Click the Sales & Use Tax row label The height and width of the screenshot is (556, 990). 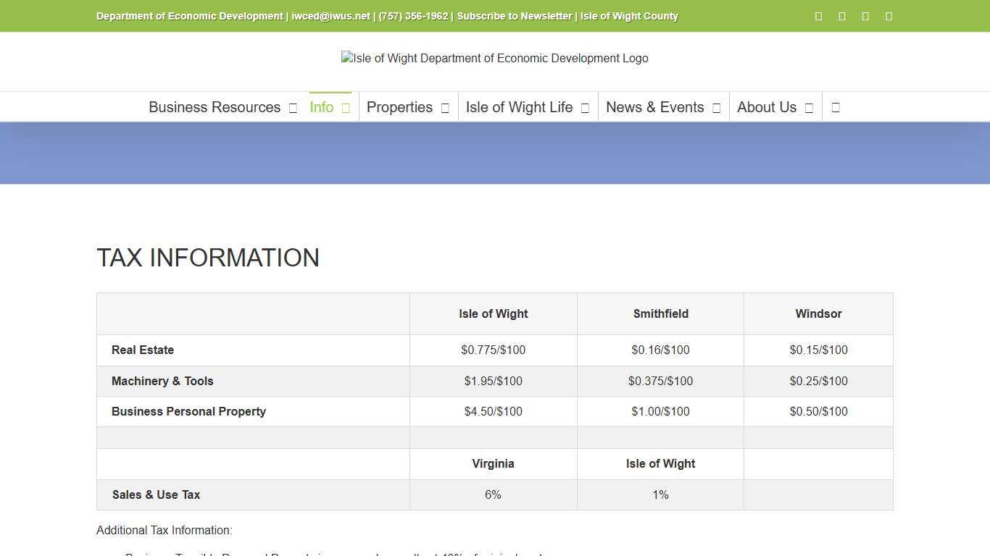click(x=156, y=494)
